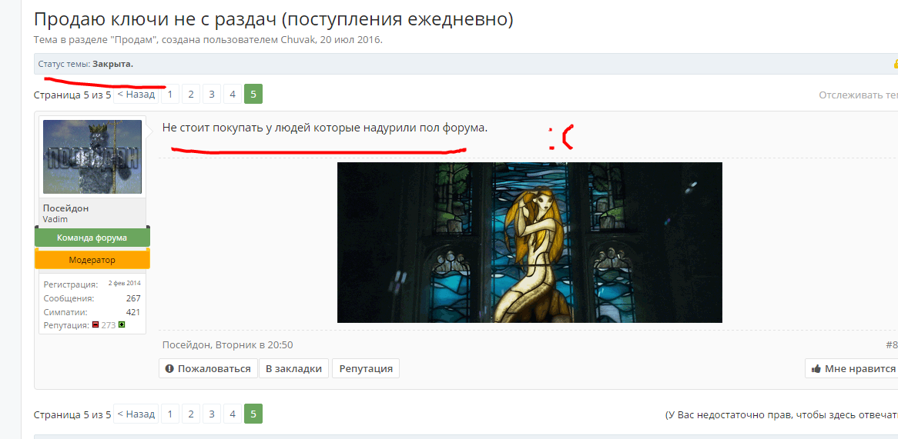Open the Репутация button under the post
898x439 pixels.
click(x=365, y=369)
